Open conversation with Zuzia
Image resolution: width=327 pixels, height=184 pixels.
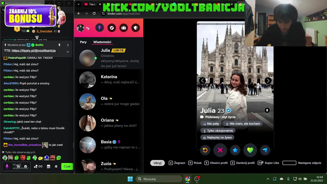pyautogui.click(x=109, y=165)
